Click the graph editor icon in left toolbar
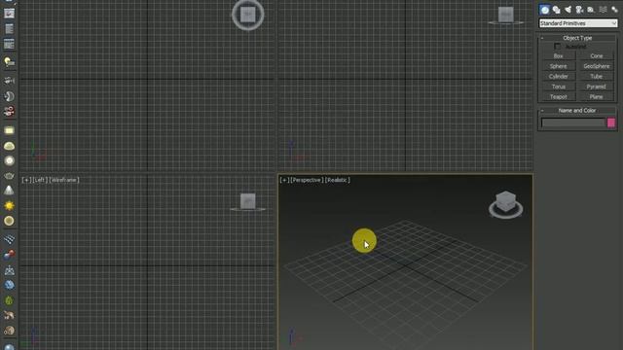 point(9,13)
